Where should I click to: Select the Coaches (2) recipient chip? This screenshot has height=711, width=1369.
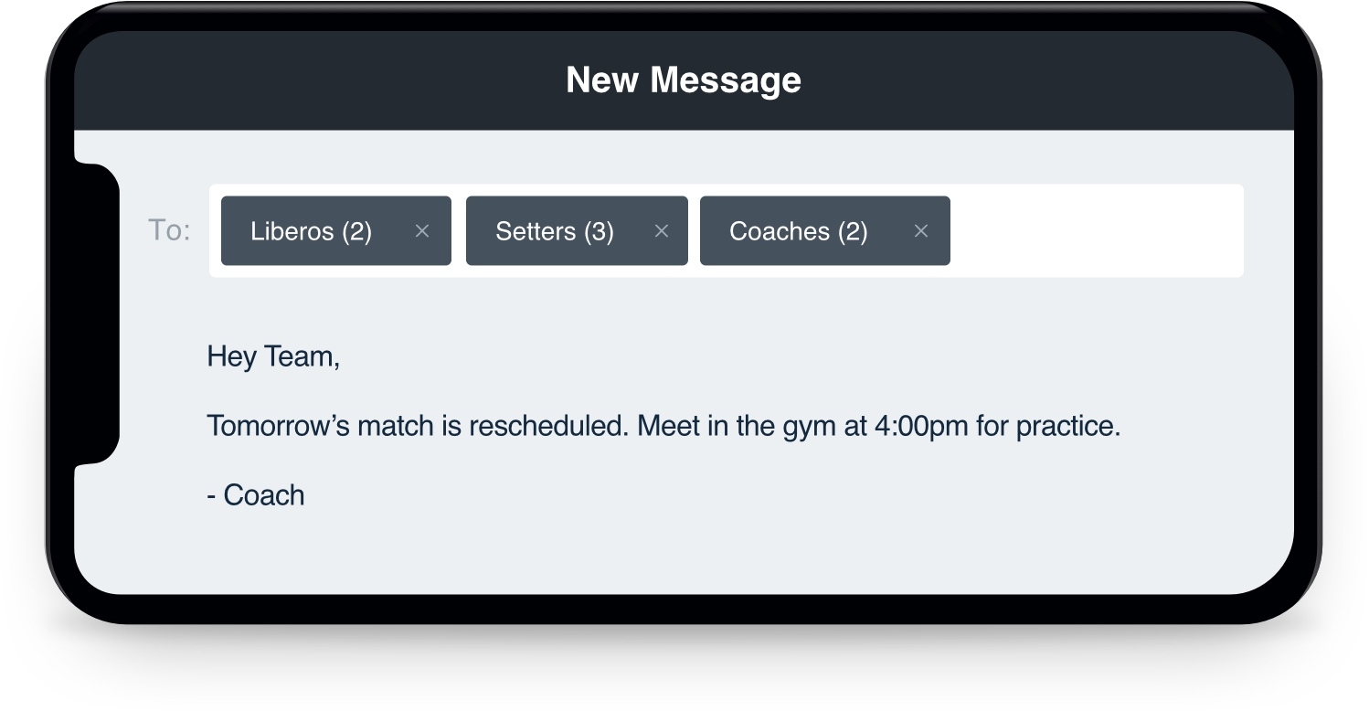point(798,231)
